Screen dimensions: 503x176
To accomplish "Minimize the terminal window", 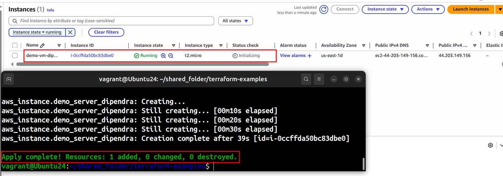I will click(334, 79).
